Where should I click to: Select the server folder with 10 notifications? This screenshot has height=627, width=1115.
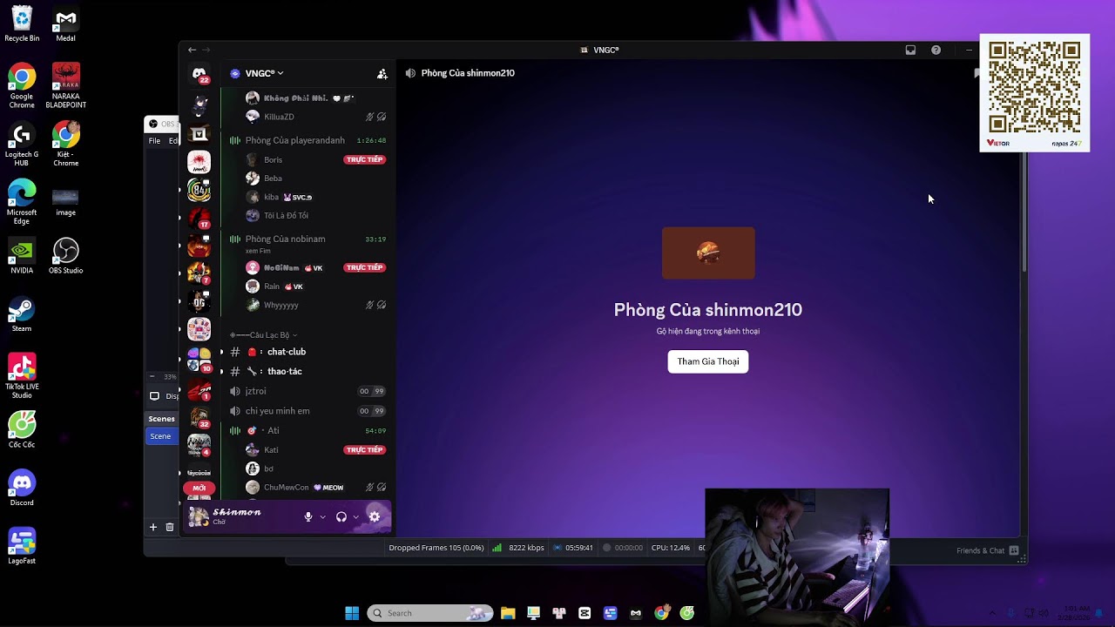click(x=199, y=358)
